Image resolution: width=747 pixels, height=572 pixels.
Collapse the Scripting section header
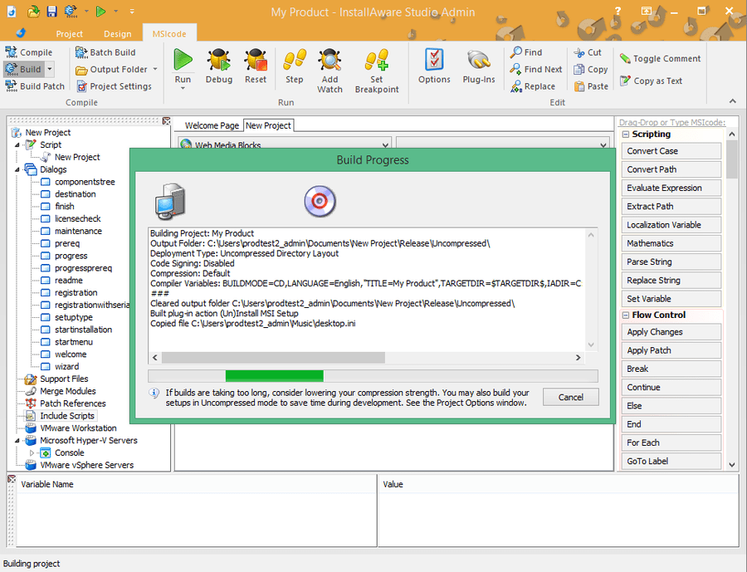[626, 134]
